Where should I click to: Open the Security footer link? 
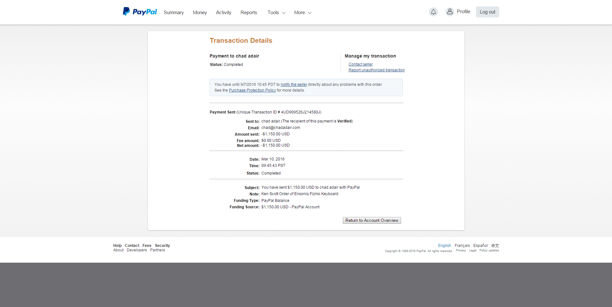[x=162, y=246]
